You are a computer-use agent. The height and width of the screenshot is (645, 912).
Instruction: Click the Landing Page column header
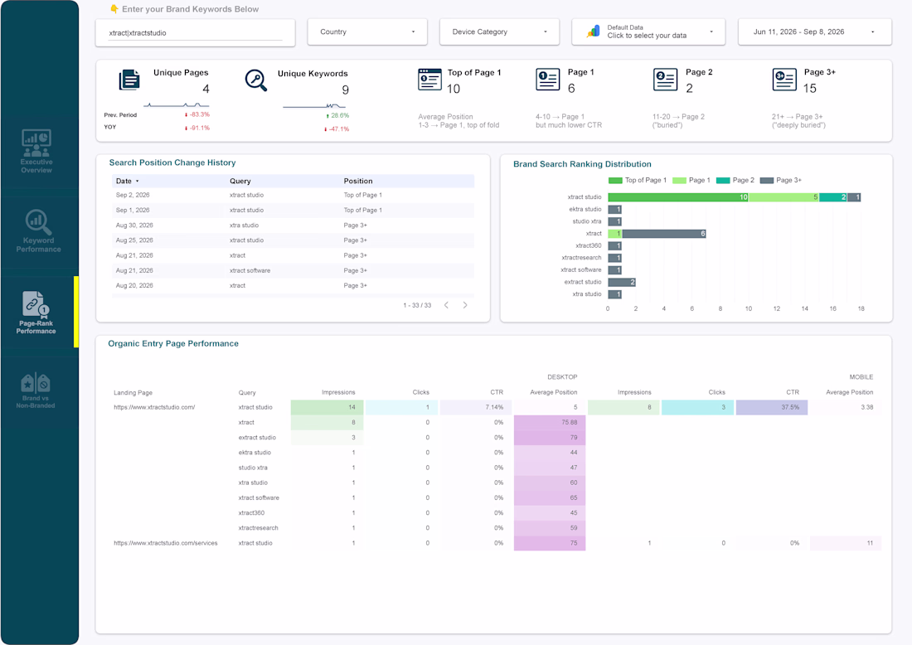pyautogui.click(x=133, y=393)
